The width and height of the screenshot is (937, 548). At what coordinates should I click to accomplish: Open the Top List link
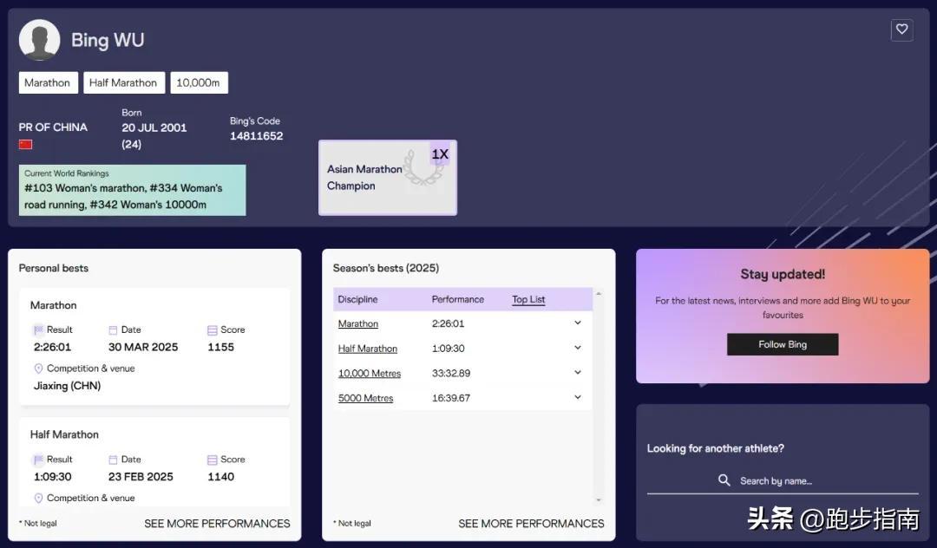click(x=528, y=299)
